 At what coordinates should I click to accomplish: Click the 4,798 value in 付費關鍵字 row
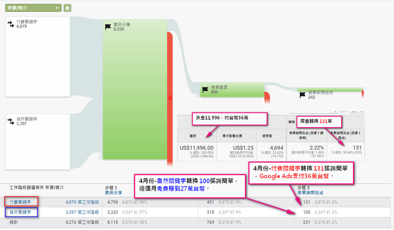(x=113, y=202)
